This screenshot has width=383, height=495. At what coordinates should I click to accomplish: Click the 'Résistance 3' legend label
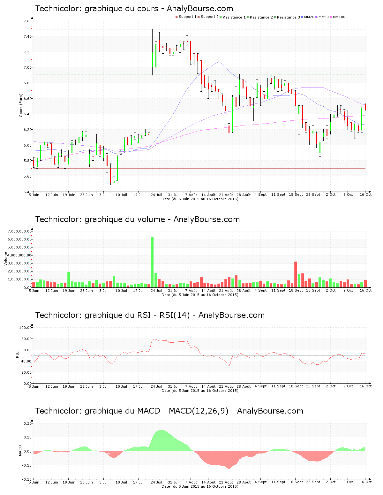[289, 17]
